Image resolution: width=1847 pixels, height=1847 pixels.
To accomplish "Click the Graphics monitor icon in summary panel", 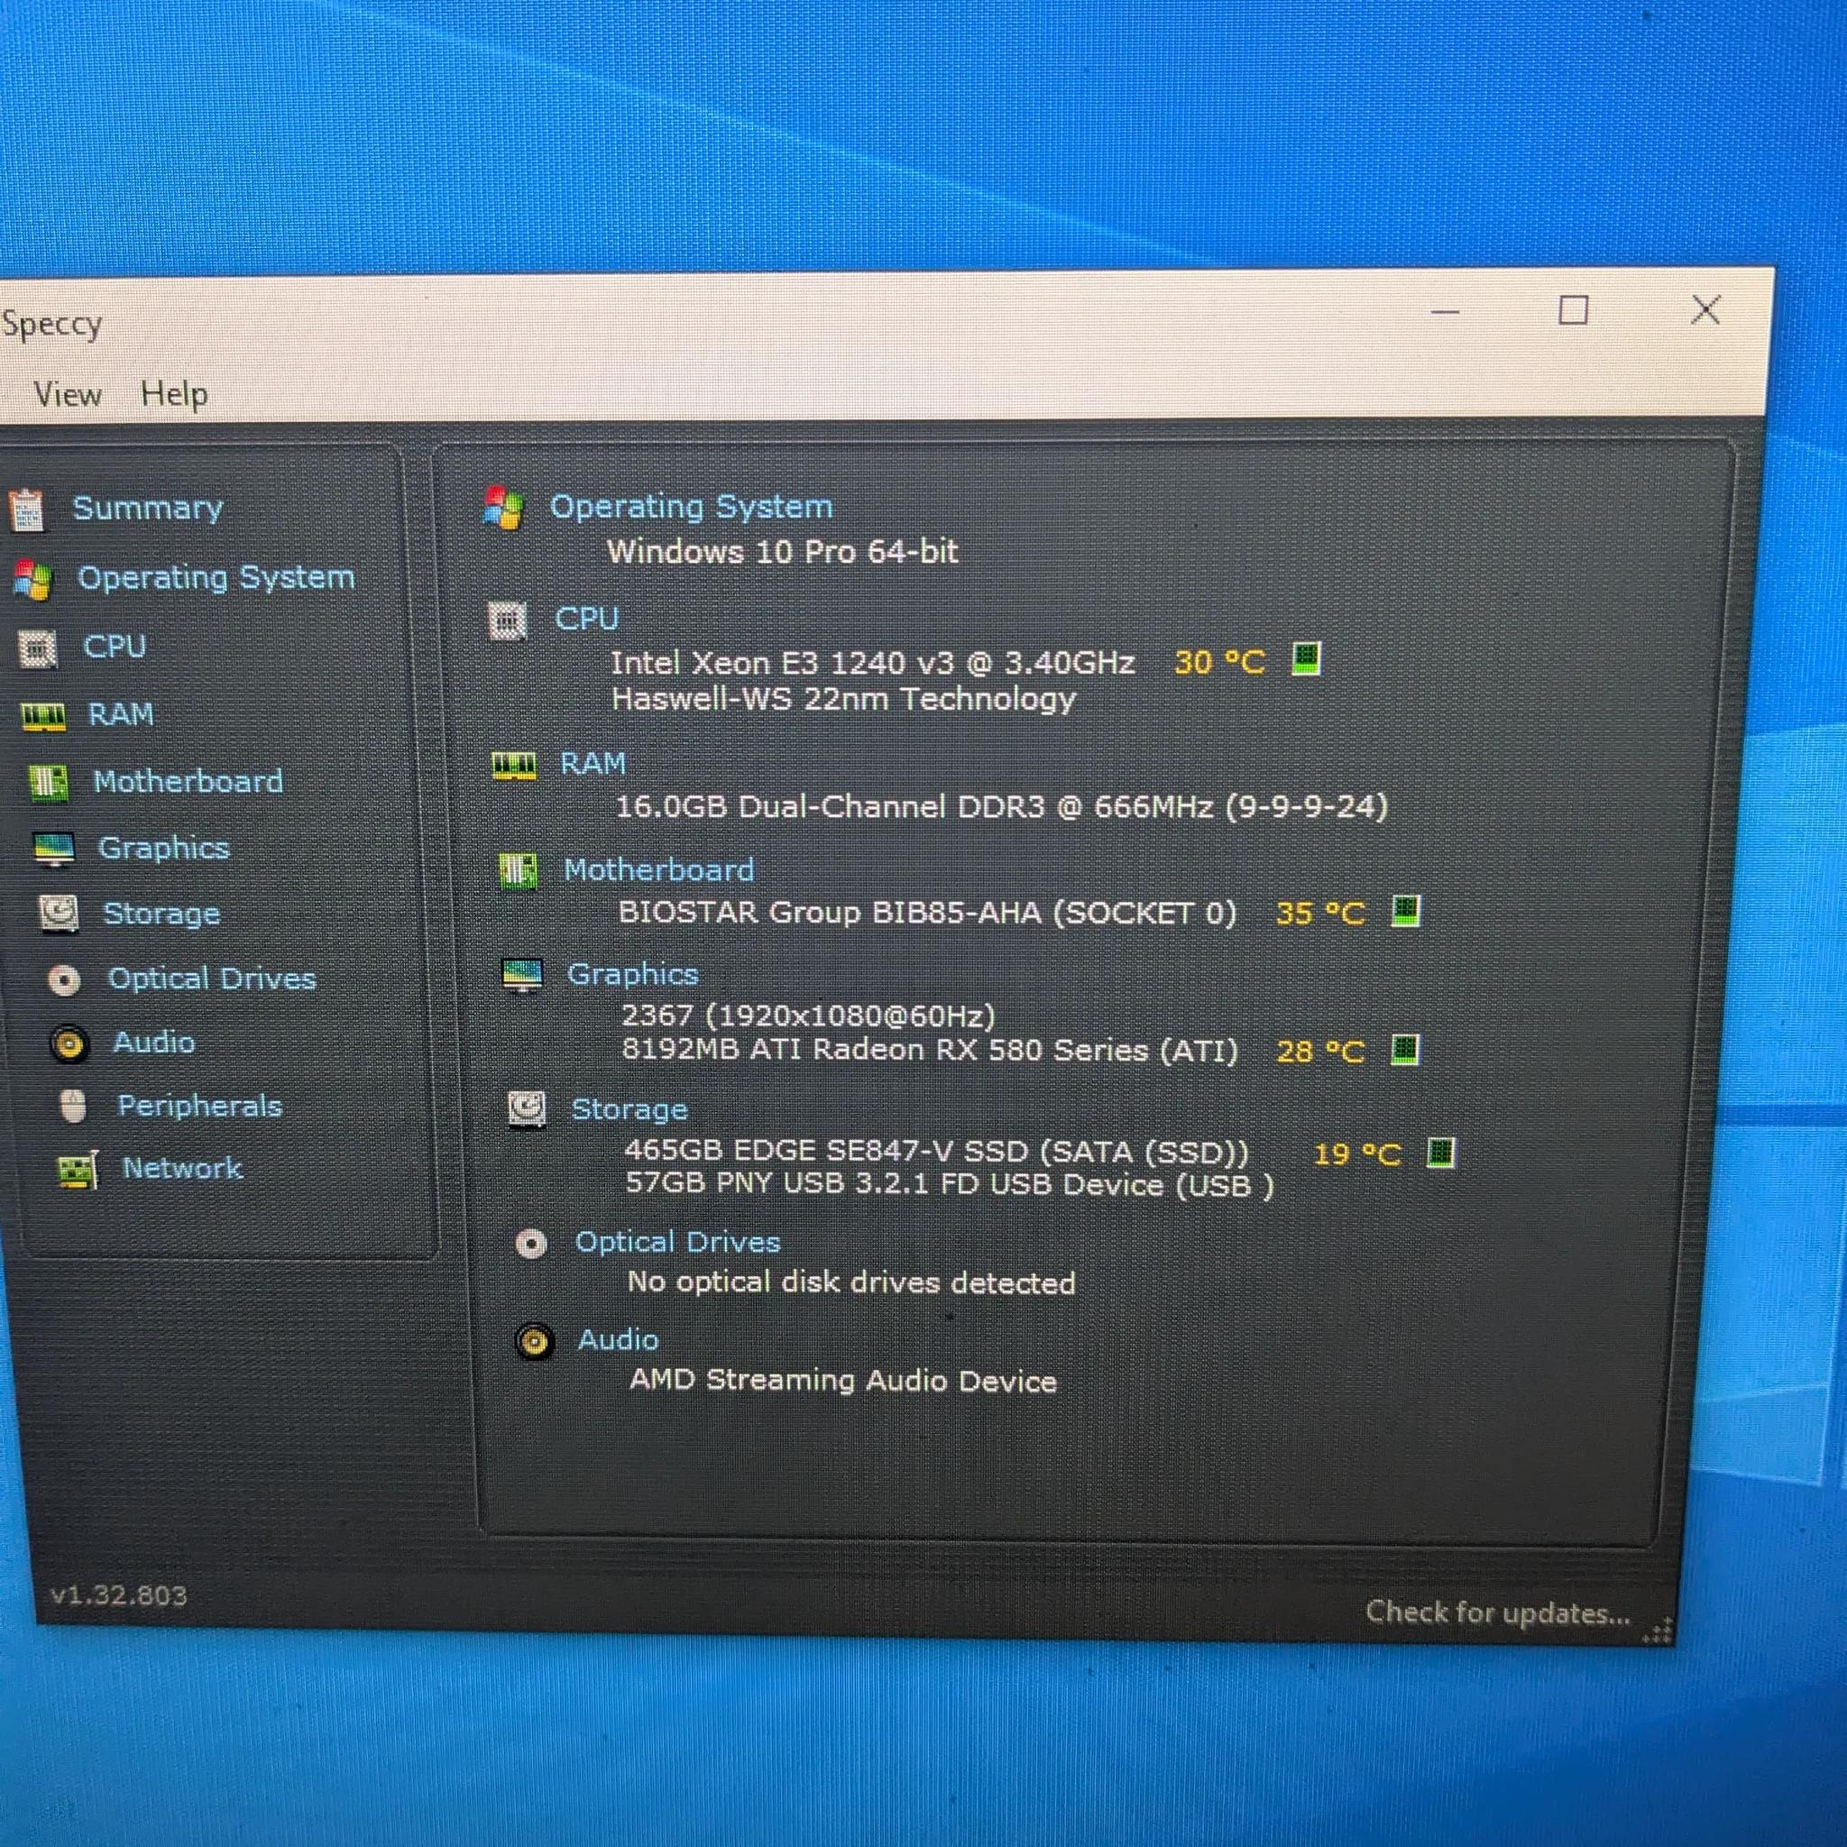I will [522, 976].
